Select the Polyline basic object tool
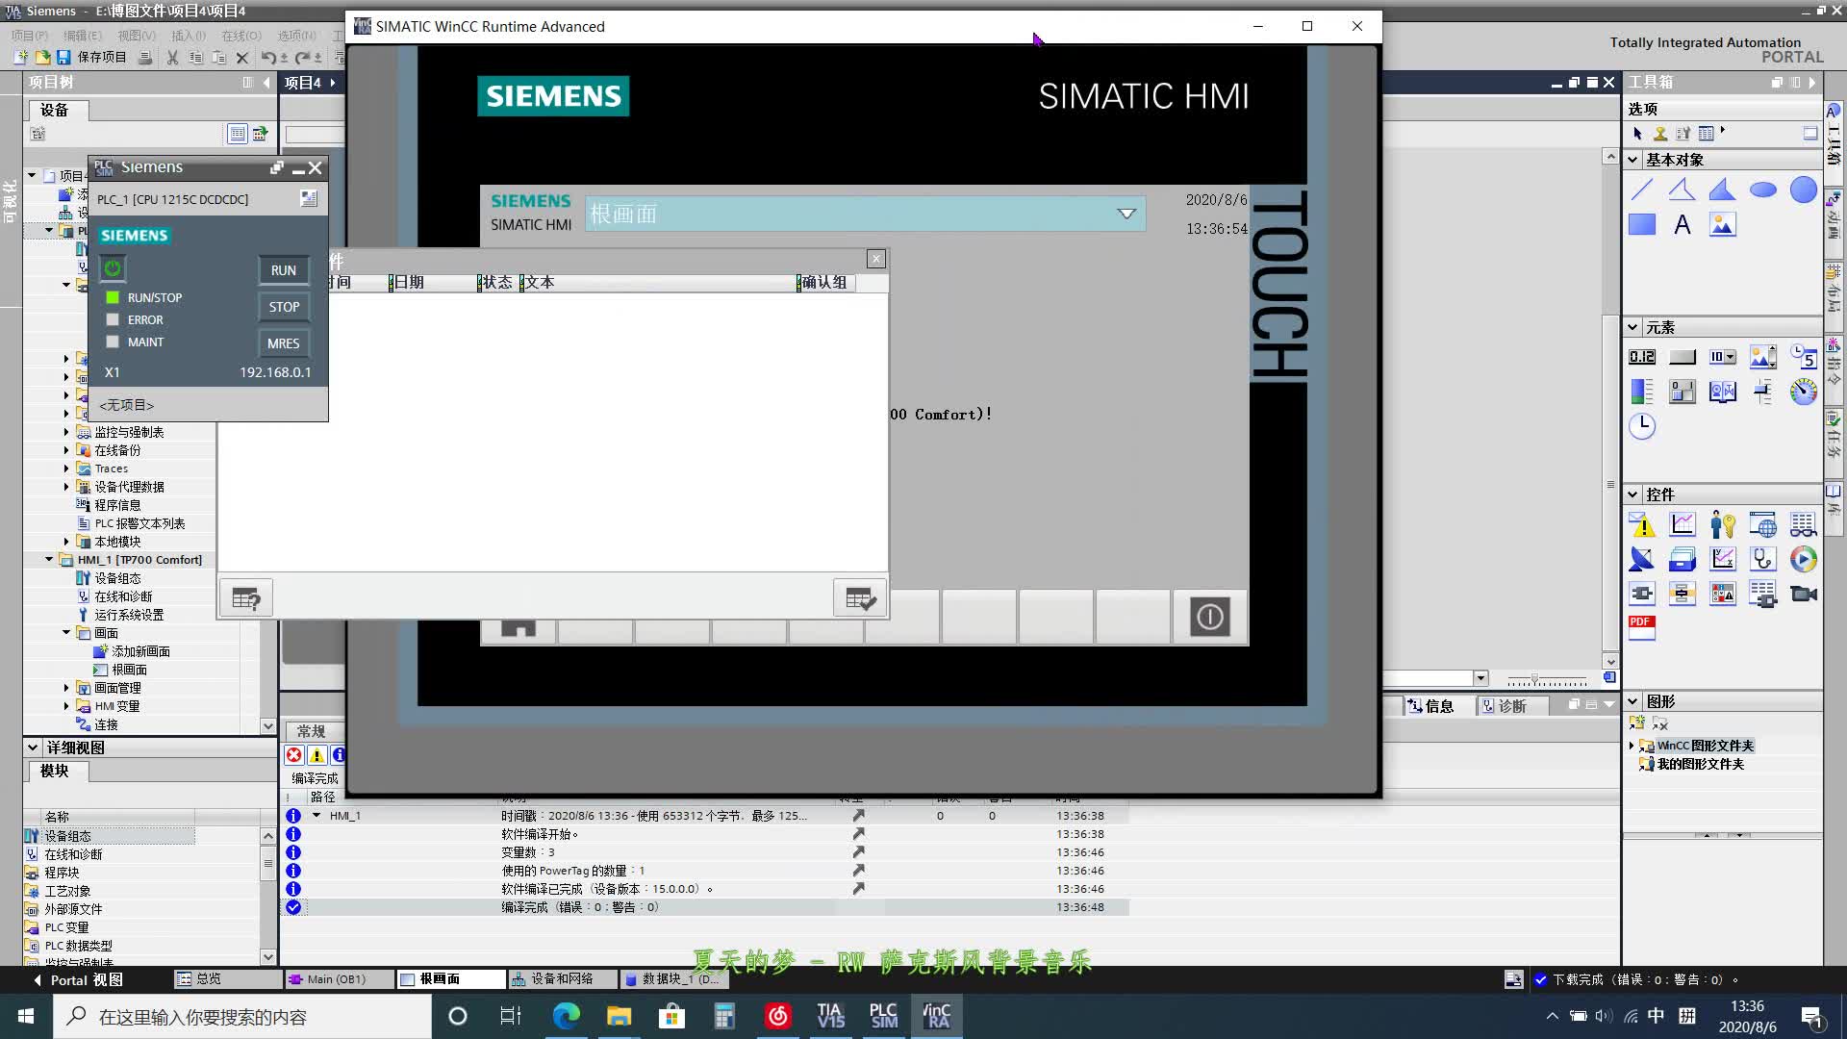The width and height of the screenshot is (1847, 1039). click(x=1682, y=190)
